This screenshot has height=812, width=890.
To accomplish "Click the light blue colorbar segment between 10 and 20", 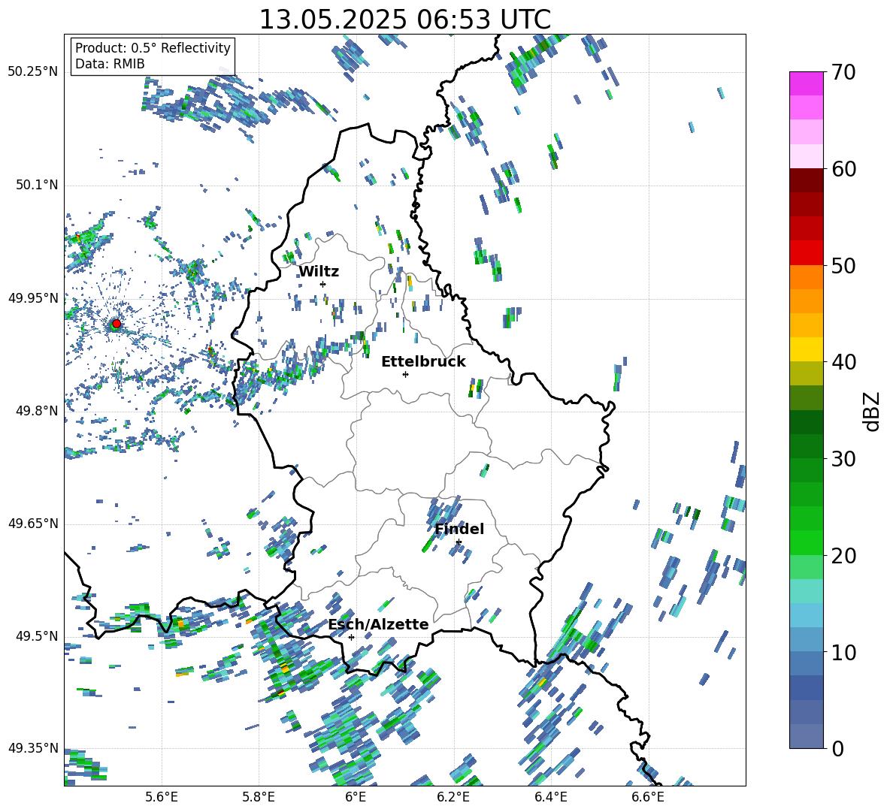I will (x=807, y=615).
